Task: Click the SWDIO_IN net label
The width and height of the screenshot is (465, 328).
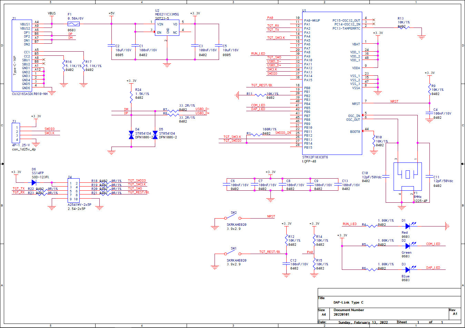Action: click(283, 133)
